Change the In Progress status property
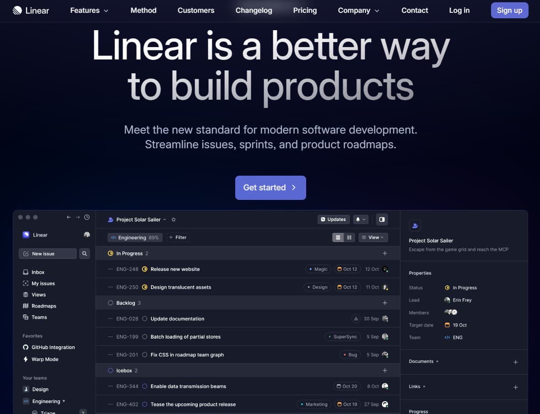Screen dimensions: 540x414 (461, 288)
